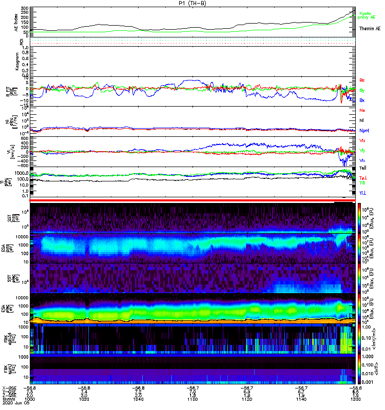Image resolution: width=385 pixels, height=410 pixels.
Task: Click the "<|nT|>" color bar unit label
Action: pos(377,369)
